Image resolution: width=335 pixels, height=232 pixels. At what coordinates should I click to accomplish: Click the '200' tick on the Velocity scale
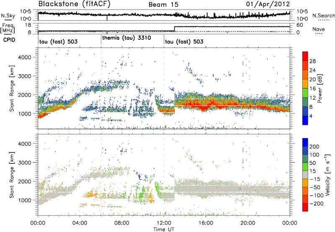point(314,147)
